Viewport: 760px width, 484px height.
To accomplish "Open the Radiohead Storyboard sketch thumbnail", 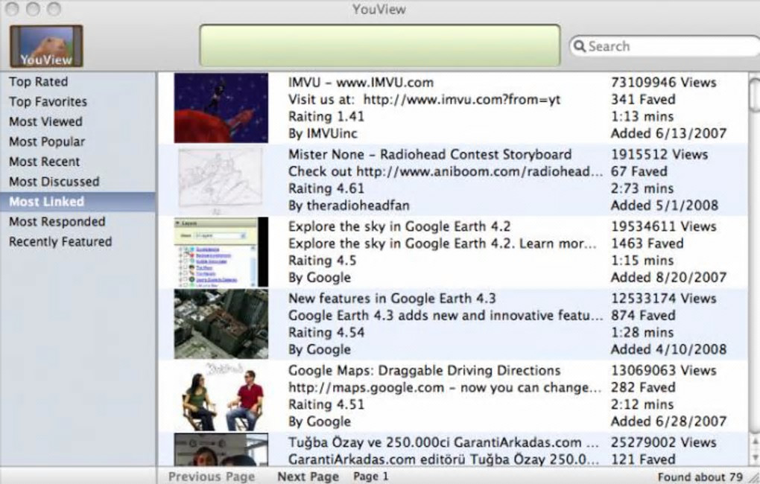I will point(221,179).
